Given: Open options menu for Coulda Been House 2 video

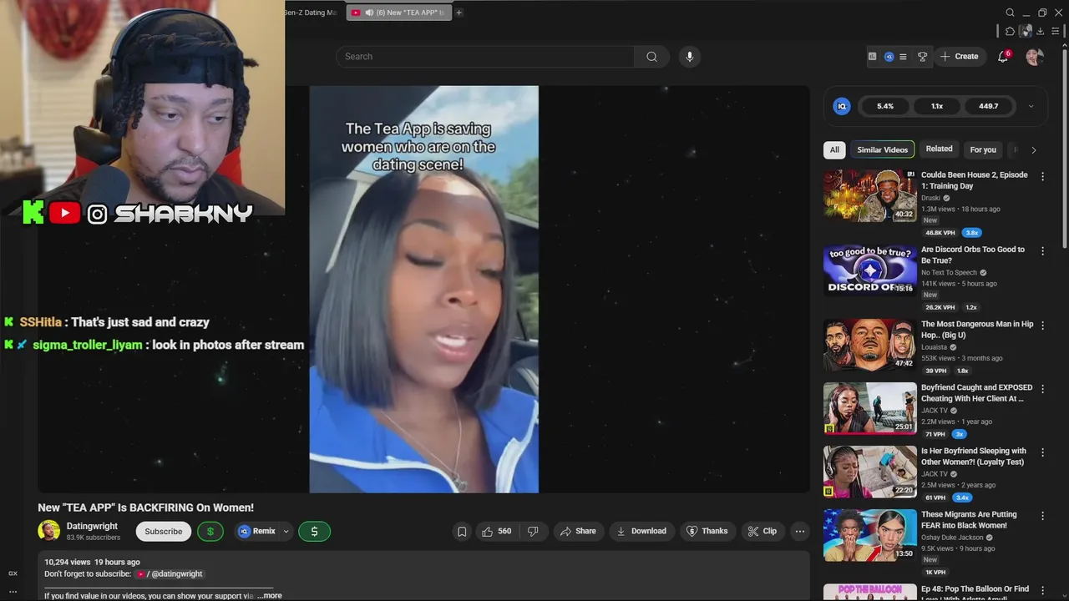Looking at the screenshot, I should point(1042,176).
